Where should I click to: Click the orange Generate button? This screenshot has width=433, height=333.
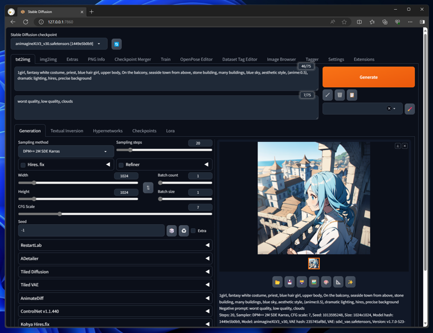click(x=369, y=77)
